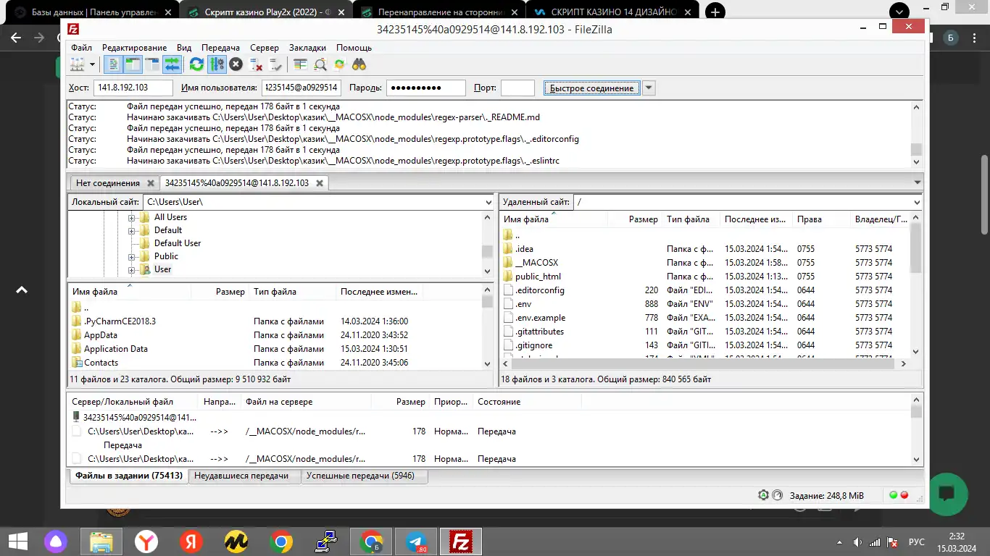
Task: Click the Быстрое соединение button
Action: (x=592, y=88)
